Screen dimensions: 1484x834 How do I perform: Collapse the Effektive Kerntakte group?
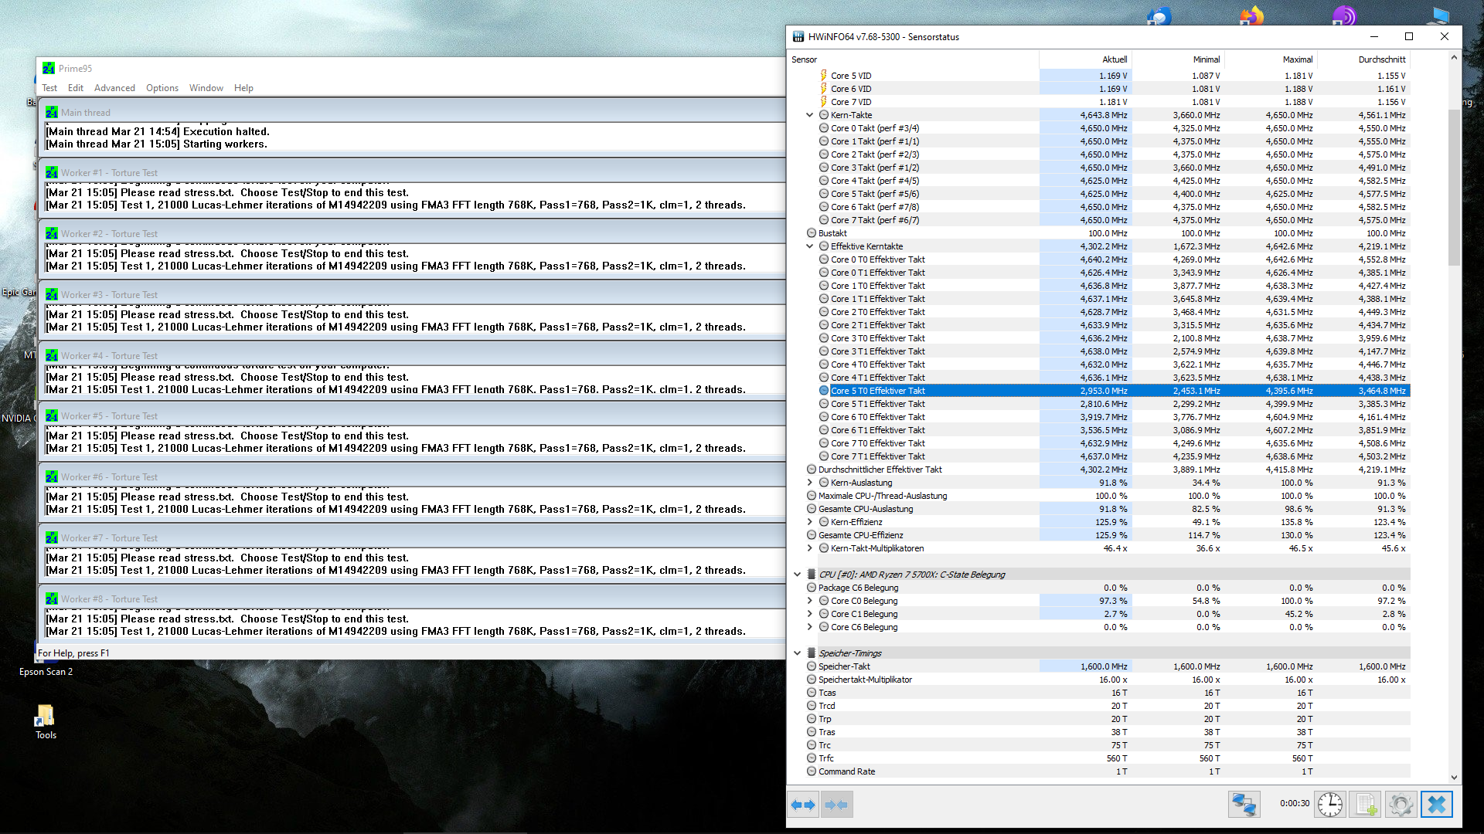click(809, 246)
